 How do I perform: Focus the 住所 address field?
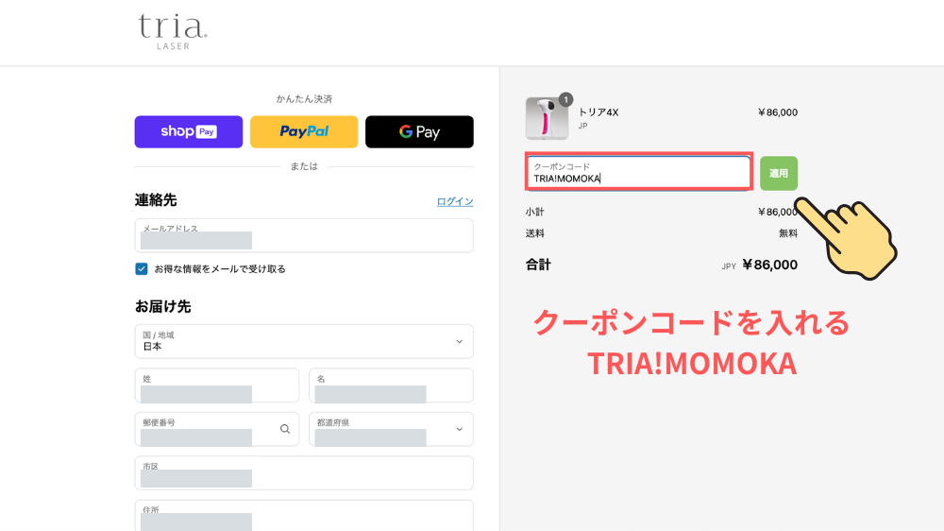(304, 516)
